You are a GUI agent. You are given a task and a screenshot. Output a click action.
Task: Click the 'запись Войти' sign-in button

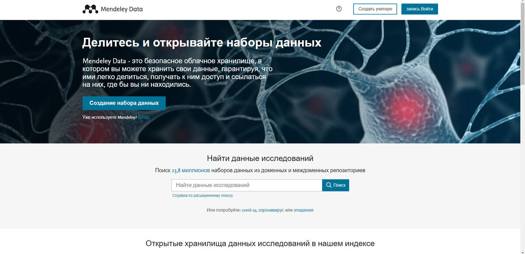(x=420, y=9)
